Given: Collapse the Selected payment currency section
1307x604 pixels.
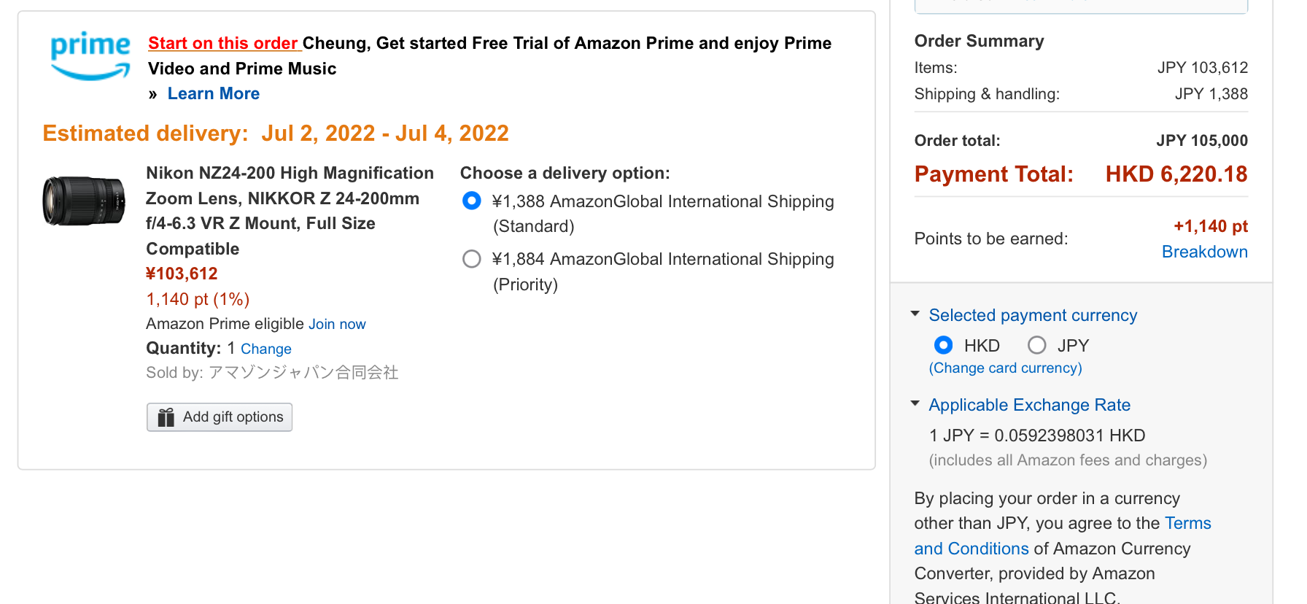Looking at the screenshot, I should point(915,314).
